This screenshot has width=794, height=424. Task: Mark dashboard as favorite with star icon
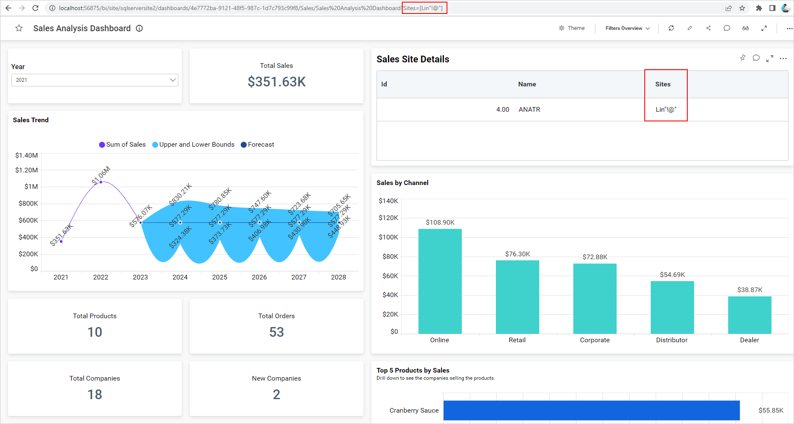19,28
